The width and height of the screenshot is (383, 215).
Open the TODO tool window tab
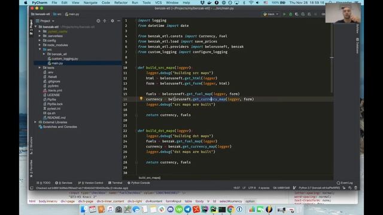(44, 183)
